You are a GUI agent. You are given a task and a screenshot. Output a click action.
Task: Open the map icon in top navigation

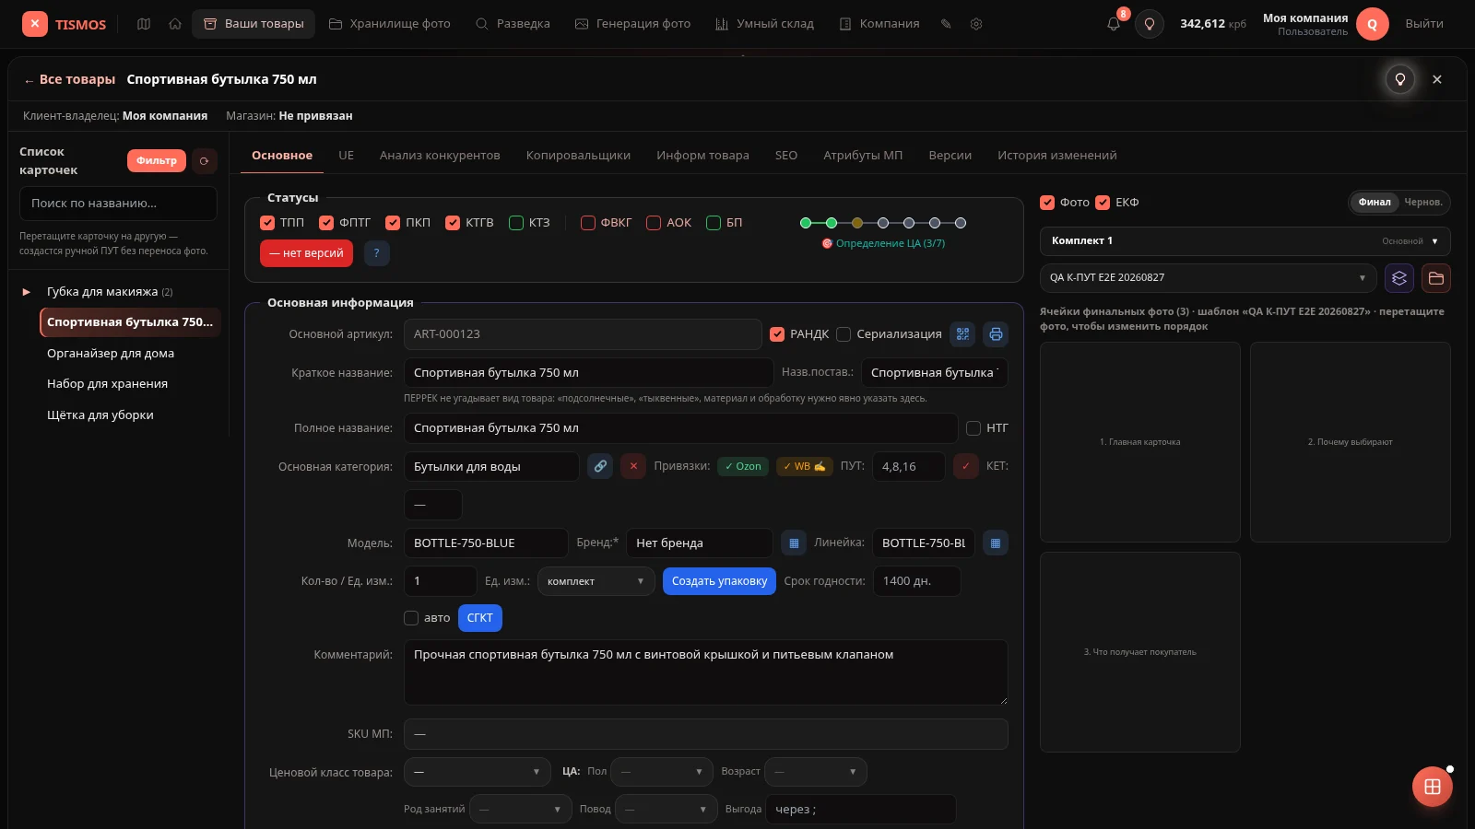[x=144, y=24]
